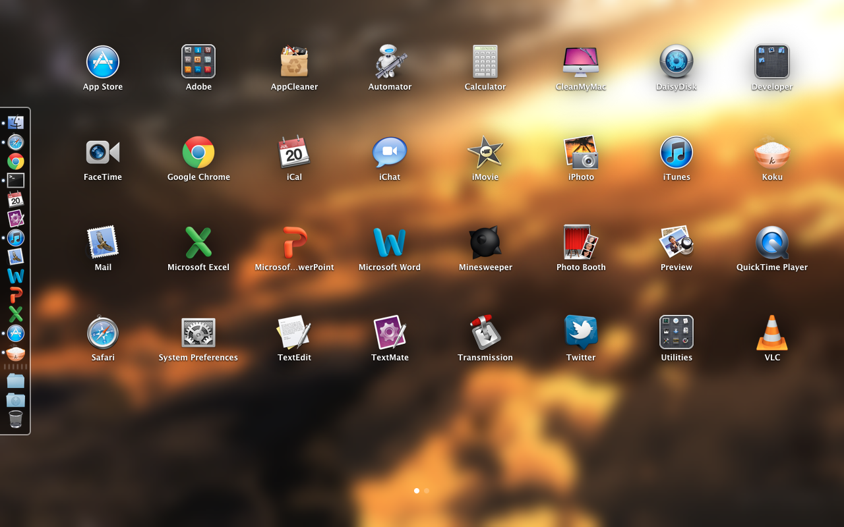Open the Minesweeper game
Screen dimensions: 844x527
point(485,242)
